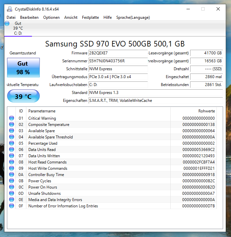Select the Critical Warning parameter name
231x237 pixels.
[42, 118]
